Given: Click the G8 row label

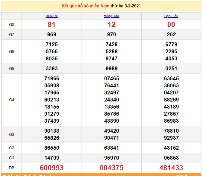Looking at the screenshot, I should [12, 24].
